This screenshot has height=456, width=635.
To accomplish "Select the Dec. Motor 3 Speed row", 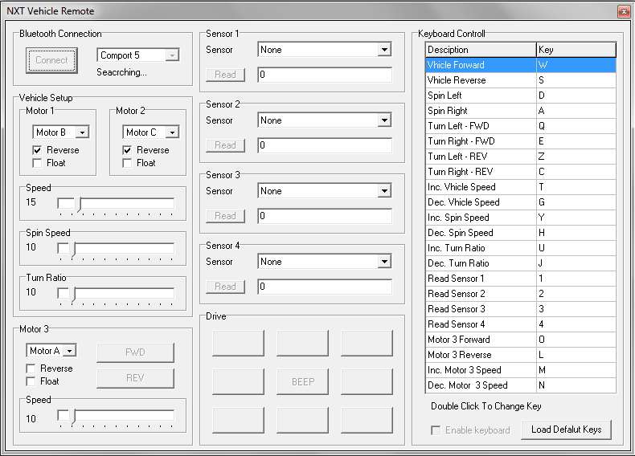I will pos(521,385).
